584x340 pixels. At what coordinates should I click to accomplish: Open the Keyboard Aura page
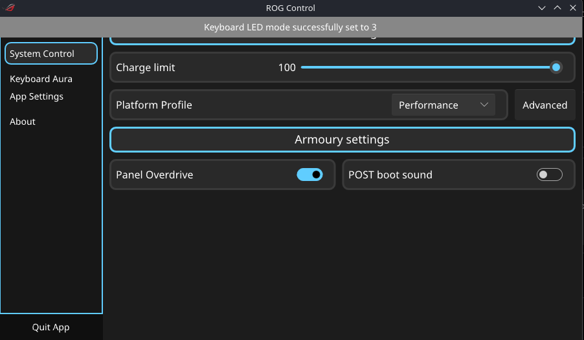pyautogui.click(x=41, y=79)
